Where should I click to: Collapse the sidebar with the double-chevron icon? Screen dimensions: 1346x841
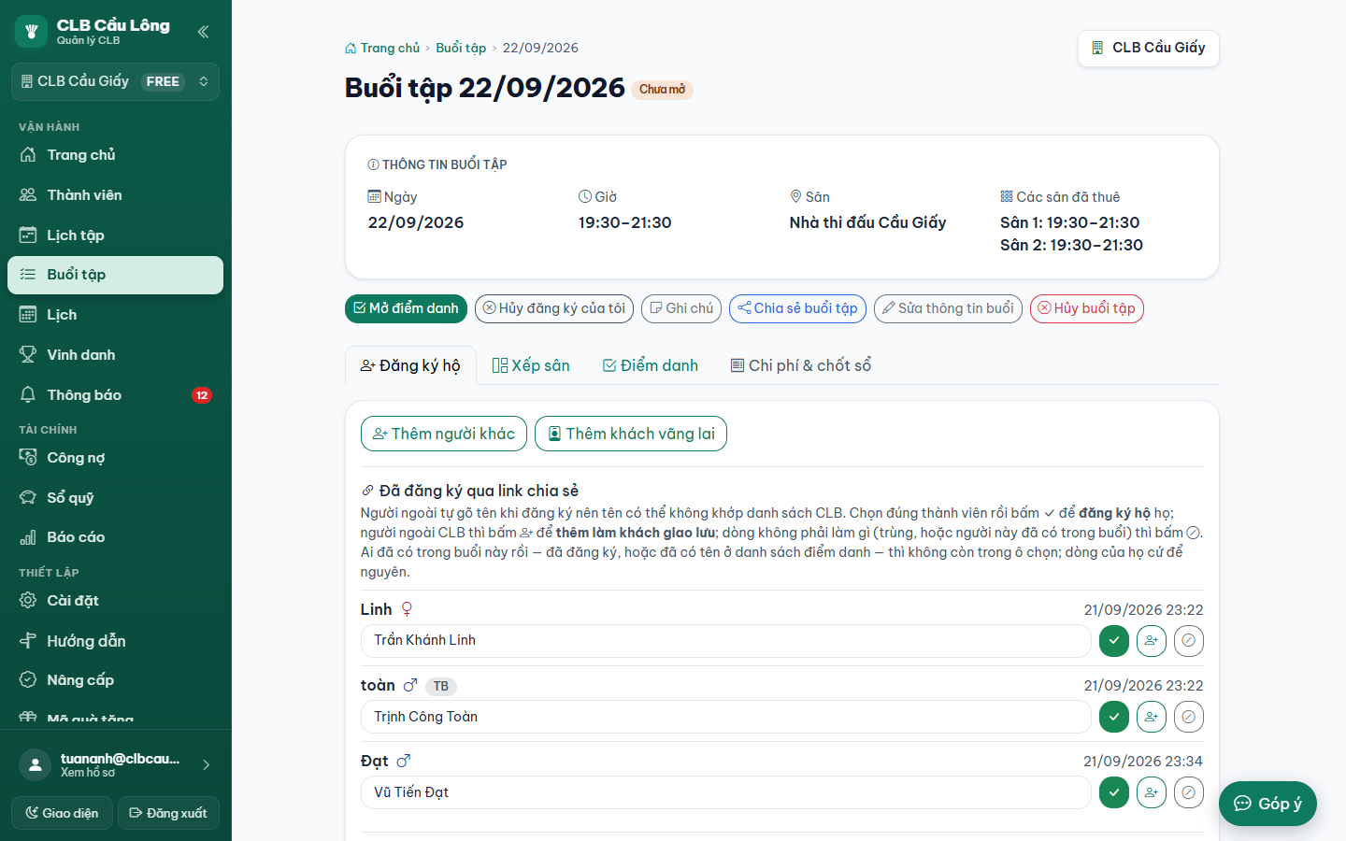click(203, 32)
